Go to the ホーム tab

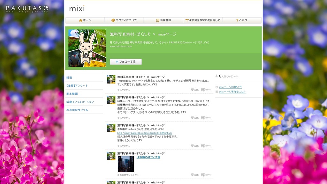pyautogui.click(x=85, y=20)
